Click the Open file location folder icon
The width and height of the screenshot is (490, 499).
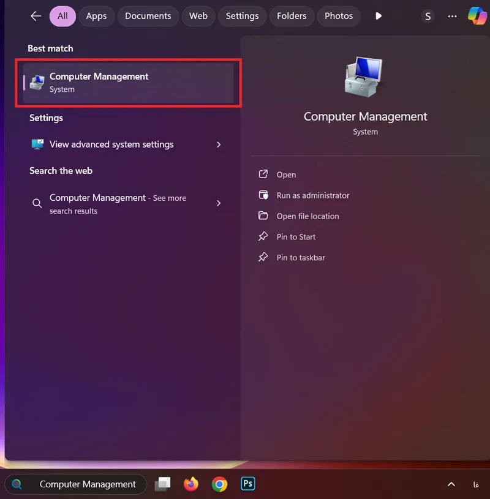(x=263, y=216)
